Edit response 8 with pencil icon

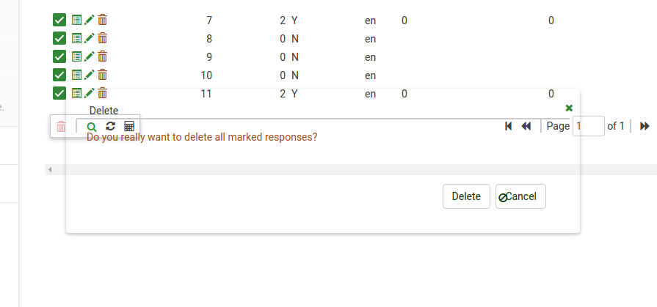(90, 39)
